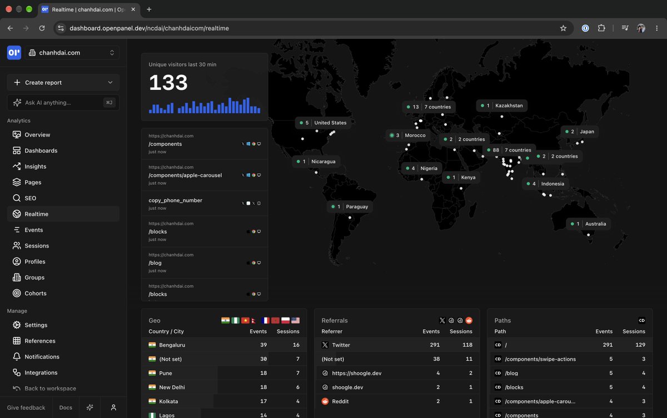Go to Dashboards in sidebar
This screenshot has width=667, height=418.
(63, 150)
